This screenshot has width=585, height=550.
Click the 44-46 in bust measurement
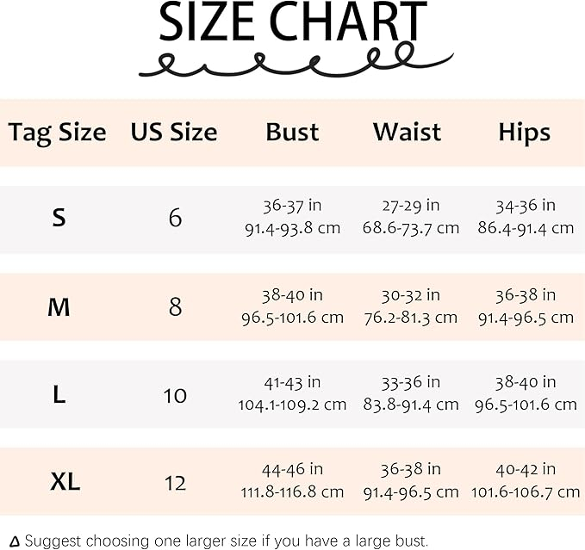292,470
